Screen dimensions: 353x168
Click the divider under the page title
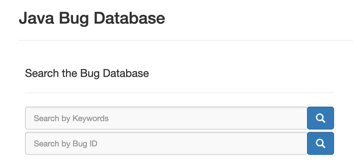(x=186, y=40)
